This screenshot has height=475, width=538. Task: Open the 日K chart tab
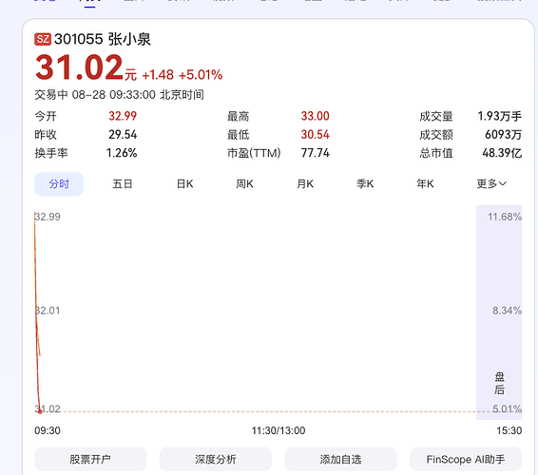tap(185, 184)
